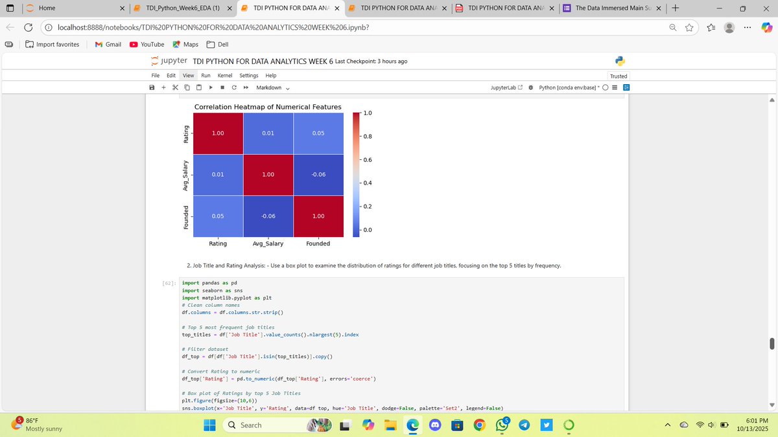Copy the selected cell in Jupyter toolbar
This screenshot has width=778, height=437.
[187, 87]
